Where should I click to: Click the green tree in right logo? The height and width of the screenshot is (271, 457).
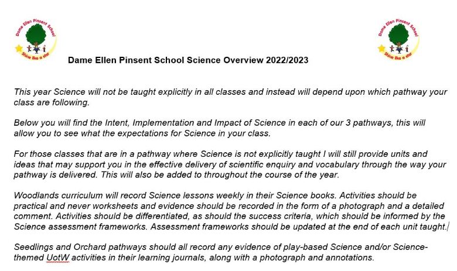(399, 35)
